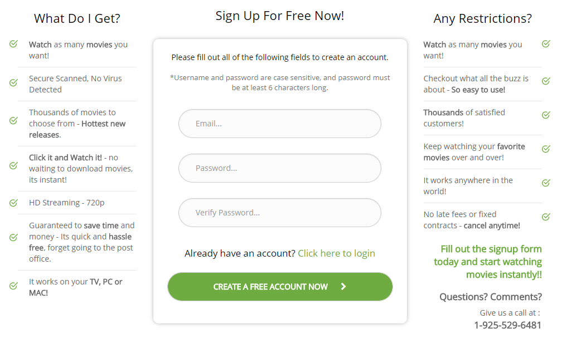Click checkmark icon next to 'HD Streaming - 720p'
Screen dimensions: 586x339
(13, 203)
